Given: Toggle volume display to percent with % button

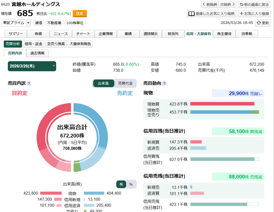Looking at the screenshot, I should (x=131, y=184).
